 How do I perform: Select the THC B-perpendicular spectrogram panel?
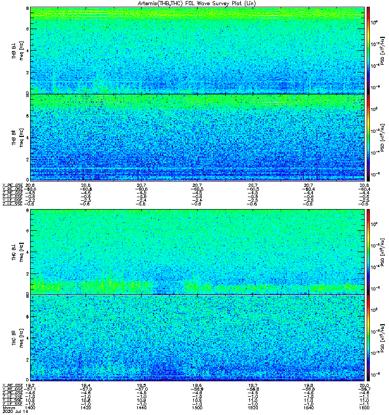[x=197, y=252]
